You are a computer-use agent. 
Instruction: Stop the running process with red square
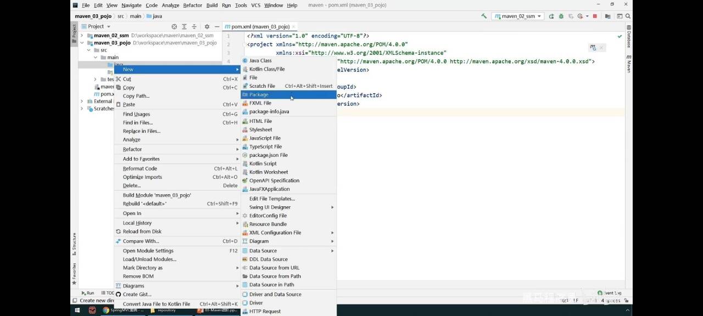[595, 16]
